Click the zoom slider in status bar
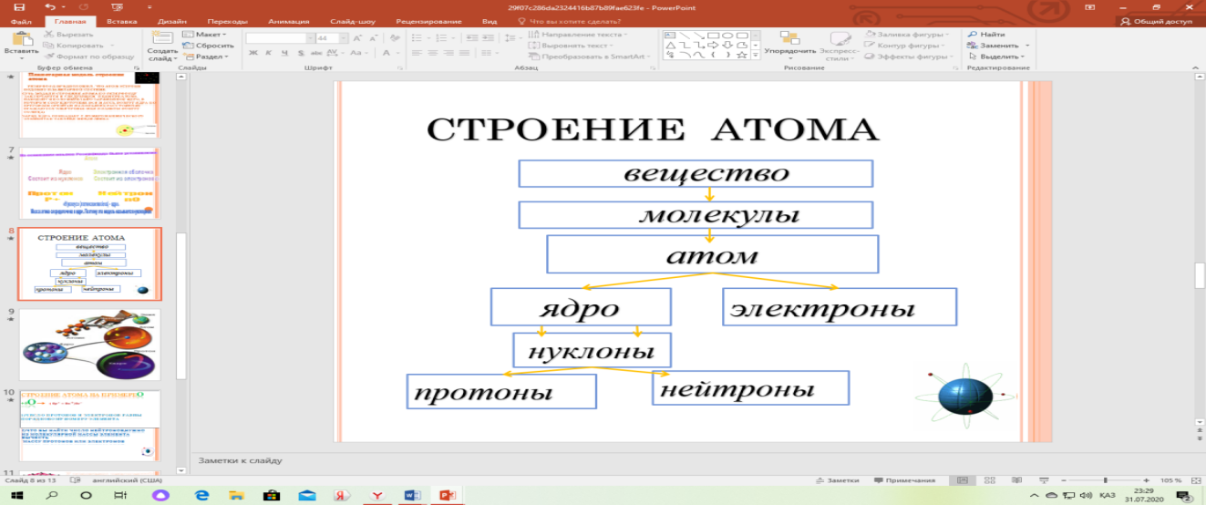The image size is (1206, 505). point(1105,480)
